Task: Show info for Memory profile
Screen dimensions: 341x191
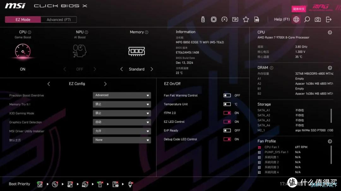Action: (x=147, y=32)
